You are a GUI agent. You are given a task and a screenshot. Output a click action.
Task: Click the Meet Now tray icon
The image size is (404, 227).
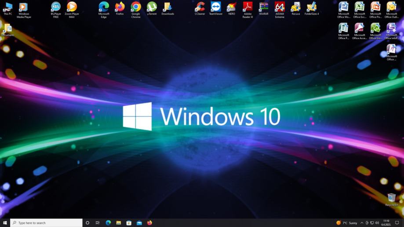[x=367, y=223]
